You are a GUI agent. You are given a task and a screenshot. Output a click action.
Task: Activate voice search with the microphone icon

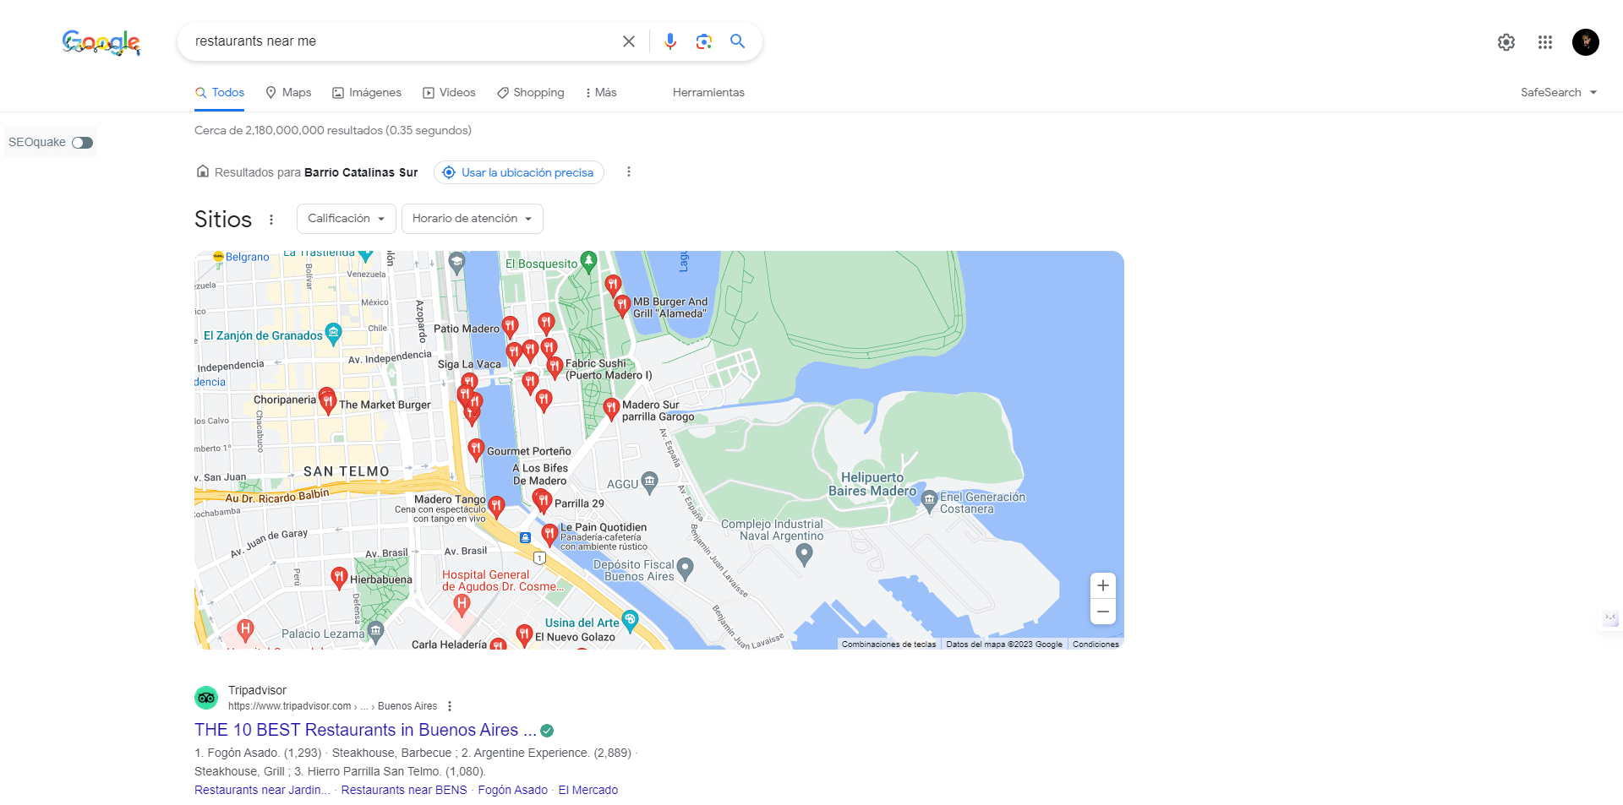pos(670,41)
